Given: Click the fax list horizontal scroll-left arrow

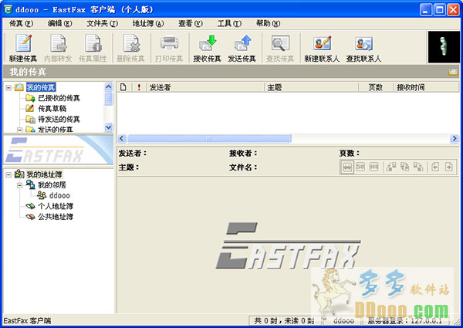Looking at the screenshot, I should pyautogui.click(x=122, y=138).
